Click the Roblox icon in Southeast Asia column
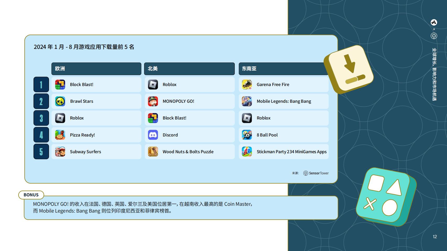This screenshot has width=447, height=251. click(x=247, y=118)
